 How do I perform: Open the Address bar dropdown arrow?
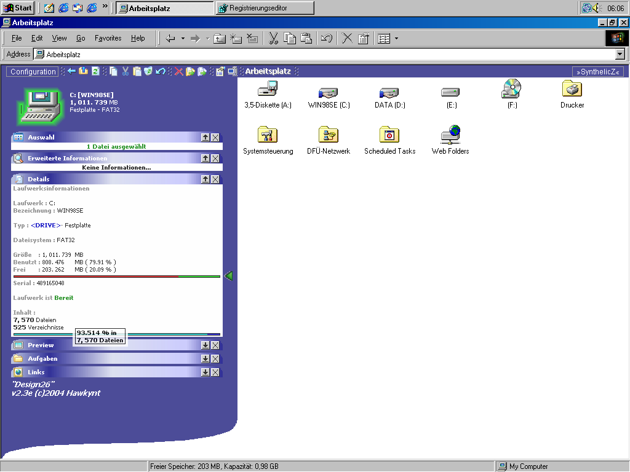point(620,54)
